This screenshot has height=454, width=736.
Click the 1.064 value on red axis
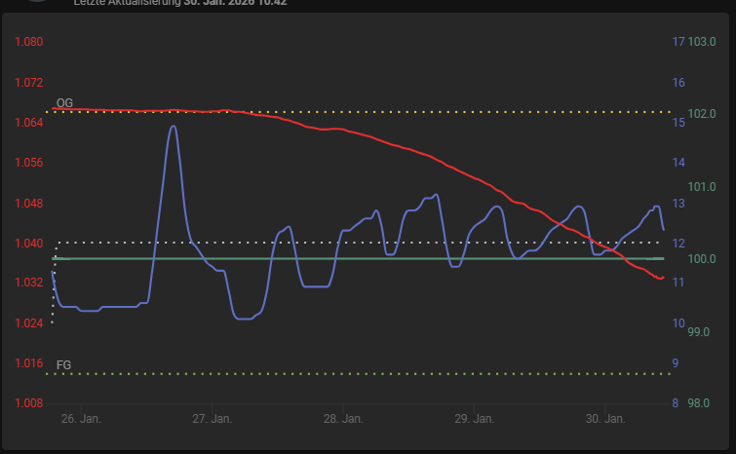click(x=28, y=123)
